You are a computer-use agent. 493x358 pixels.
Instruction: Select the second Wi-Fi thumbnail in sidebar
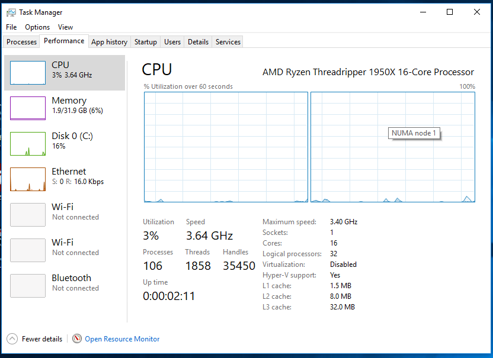pos(28,250)
